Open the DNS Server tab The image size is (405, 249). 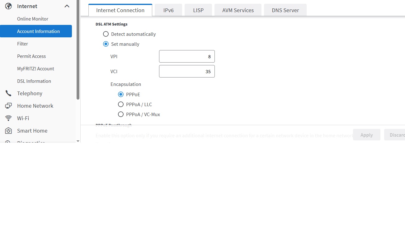285,10
